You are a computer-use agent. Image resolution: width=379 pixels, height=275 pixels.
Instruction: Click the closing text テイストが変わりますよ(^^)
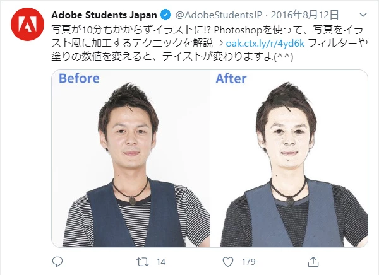coord(227,57)
